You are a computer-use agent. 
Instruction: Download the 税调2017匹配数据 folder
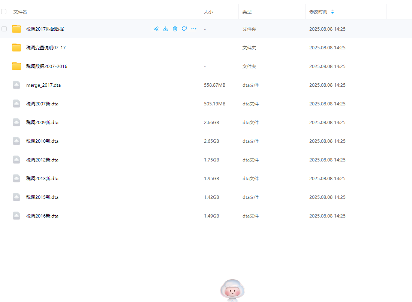pos(166,29)
